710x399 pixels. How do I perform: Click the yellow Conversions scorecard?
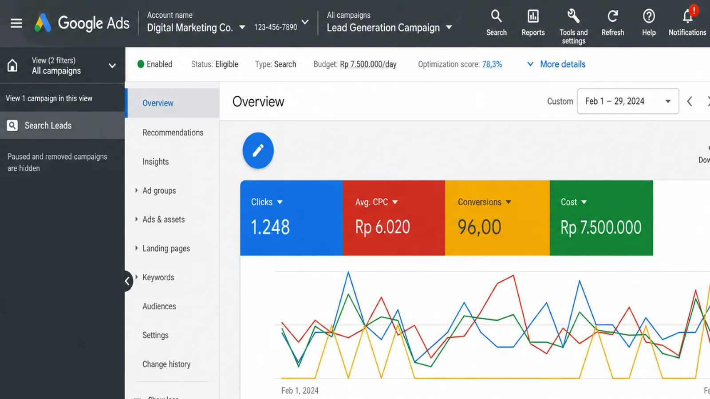pyautogui.click(x=497, y=218)
